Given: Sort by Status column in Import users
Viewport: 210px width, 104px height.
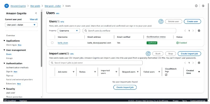Looking at the screenshot, I should (x=95, y=72).
